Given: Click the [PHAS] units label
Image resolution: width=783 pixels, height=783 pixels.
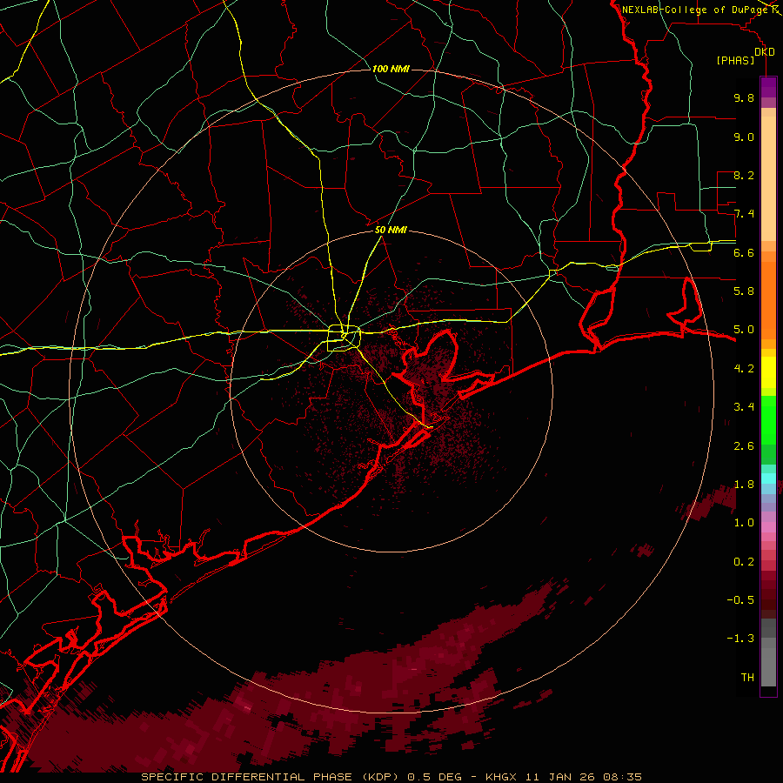Looking at the screenshot, I should pyautogui.click(x=735, y=61).
